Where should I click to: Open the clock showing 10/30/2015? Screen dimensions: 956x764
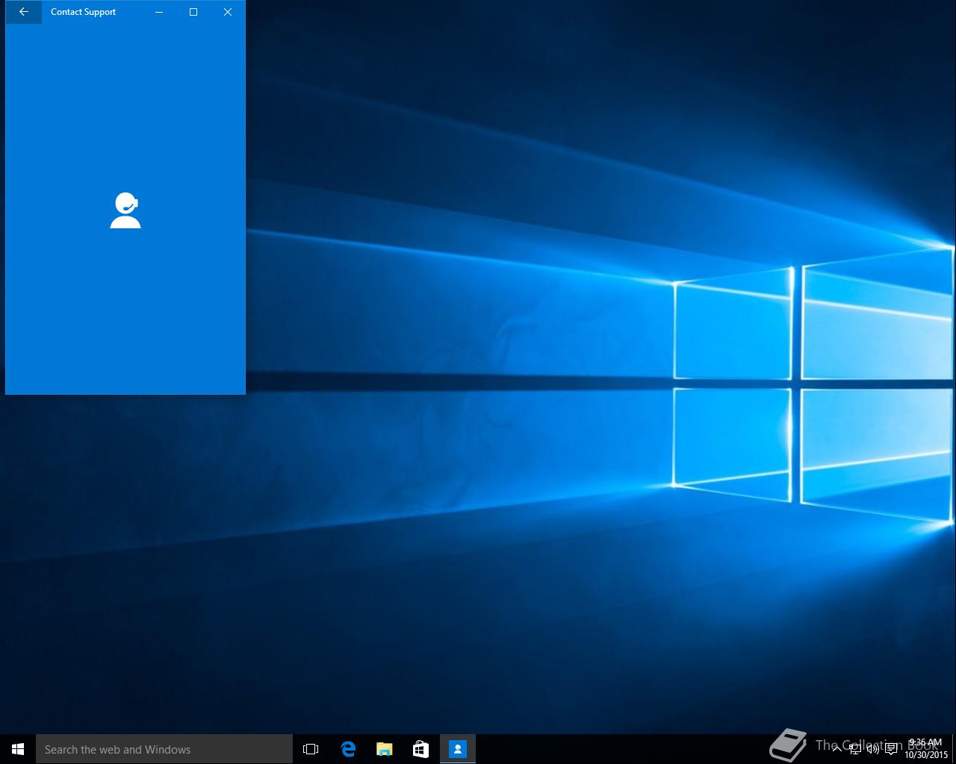pos(926,749)
